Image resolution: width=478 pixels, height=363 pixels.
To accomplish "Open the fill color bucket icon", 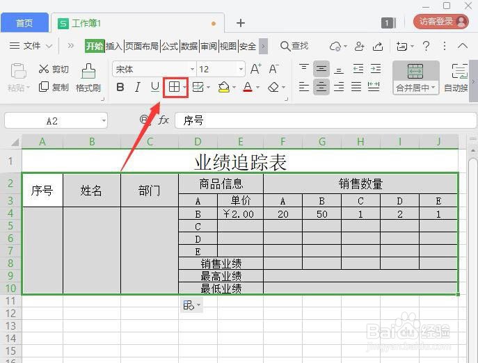I will 224,88.
